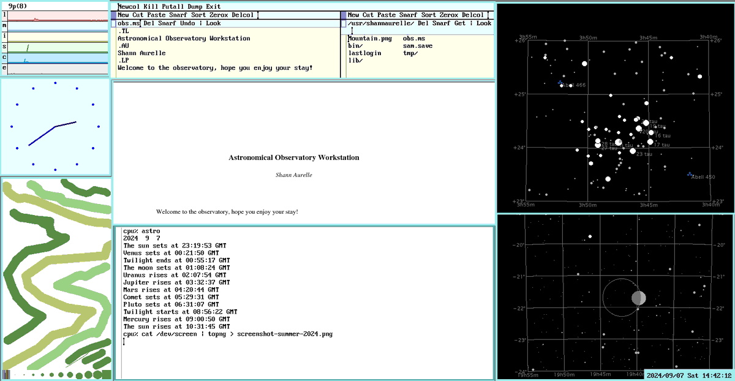
Task: Click Putall in the acme top tag
Action: click(x=173, y=7)
